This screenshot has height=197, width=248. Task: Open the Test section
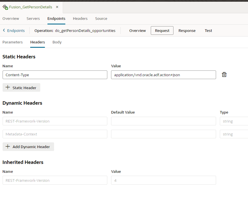(208, 30)
